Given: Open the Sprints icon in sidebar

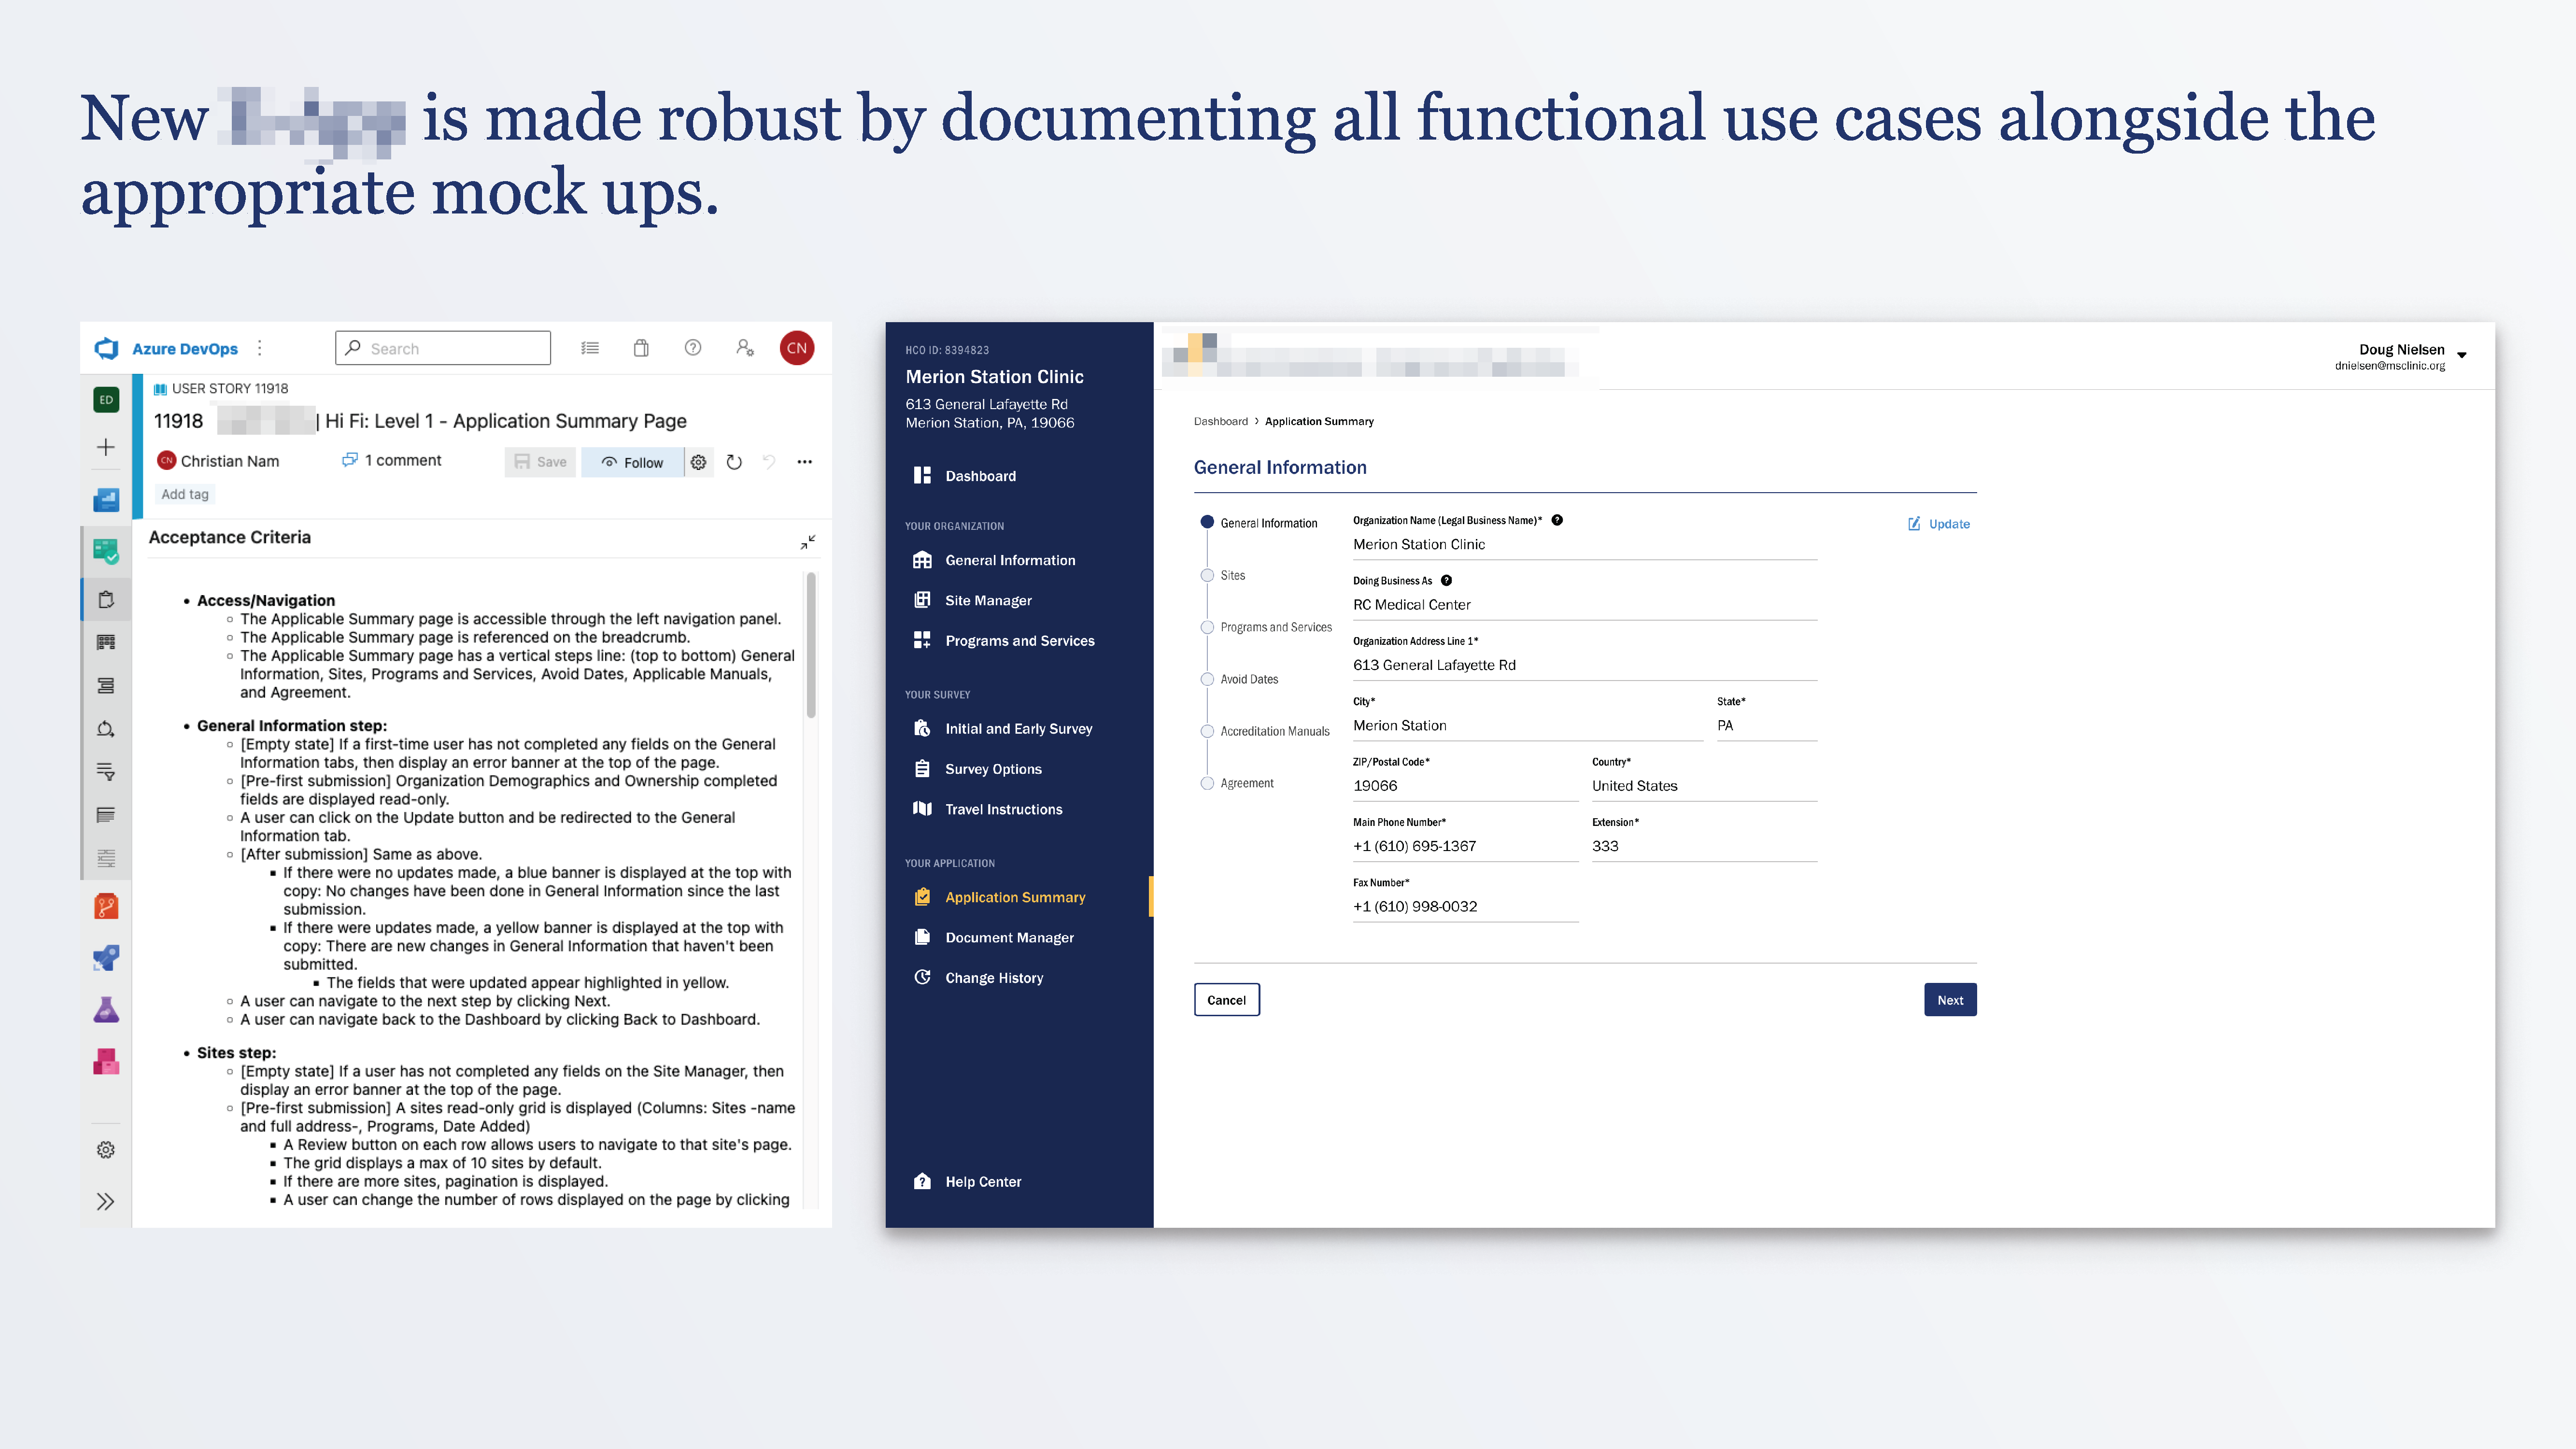Looking at the screenshot, I should click(106, 729).
